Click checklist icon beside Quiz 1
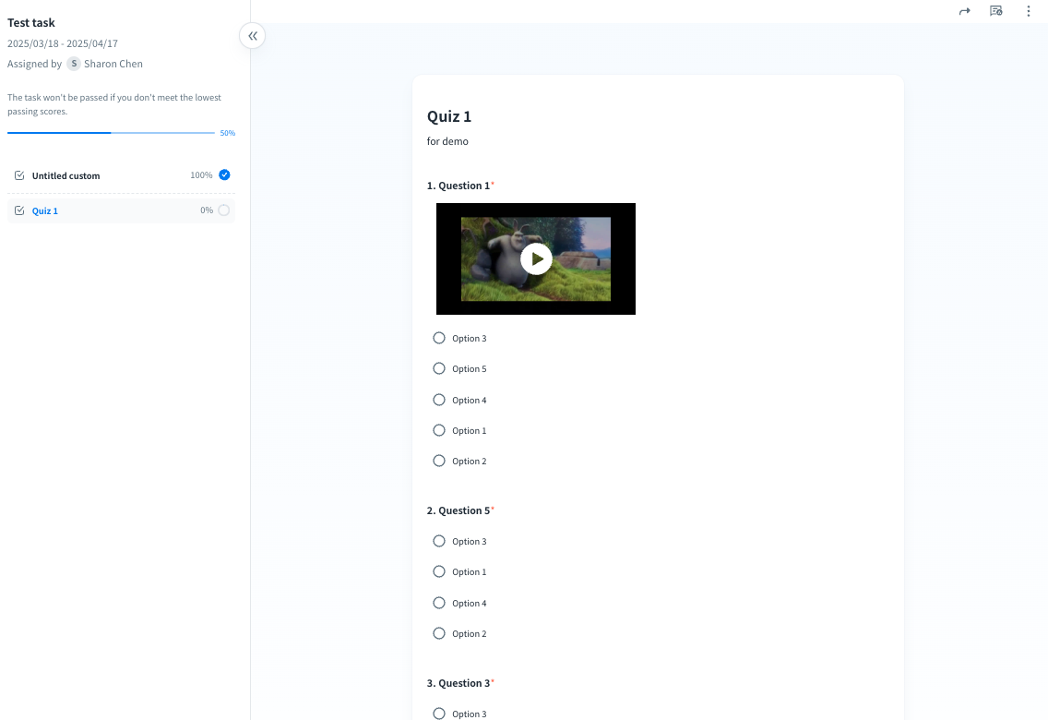The image size is (1048, 720). coord(19,210)
